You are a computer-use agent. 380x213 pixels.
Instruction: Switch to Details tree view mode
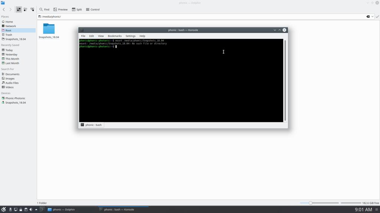tap(32, 9)
